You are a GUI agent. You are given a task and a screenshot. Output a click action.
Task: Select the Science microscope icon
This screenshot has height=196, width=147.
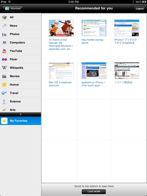4,101
